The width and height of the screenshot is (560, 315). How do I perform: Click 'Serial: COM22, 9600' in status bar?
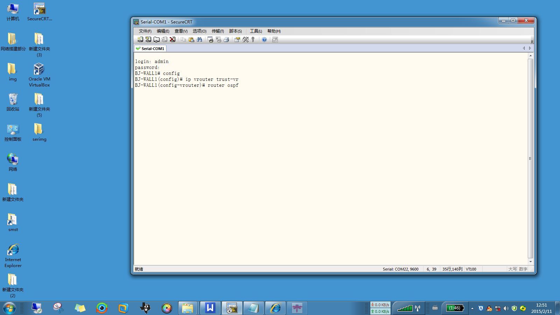(x=400, y=269)
